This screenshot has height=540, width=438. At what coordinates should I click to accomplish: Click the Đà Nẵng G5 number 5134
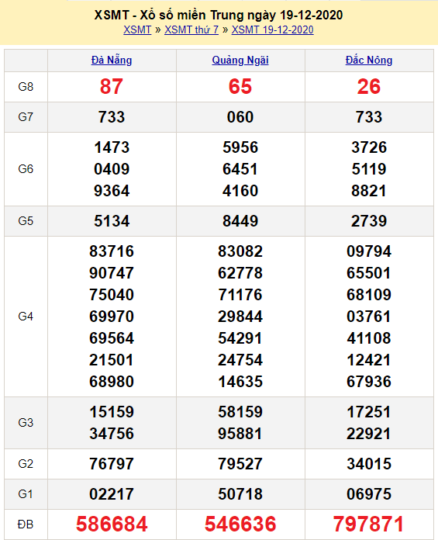pos(112,221)
